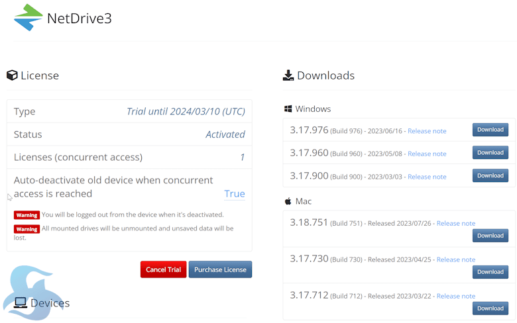Click the License section heading

click(40, 75)
